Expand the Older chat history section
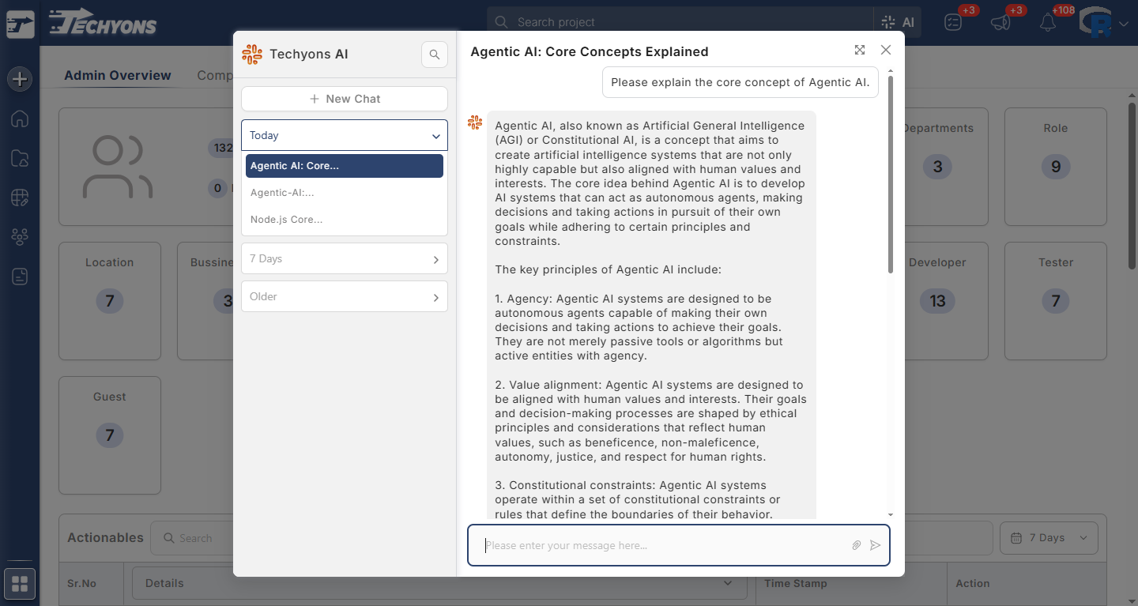1138x606 pixels. (x=345, y=296)
